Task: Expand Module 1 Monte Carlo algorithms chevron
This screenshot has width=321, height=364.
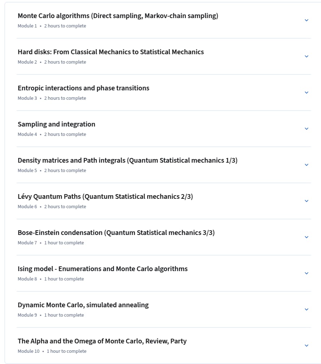Action: click(307, 20)
